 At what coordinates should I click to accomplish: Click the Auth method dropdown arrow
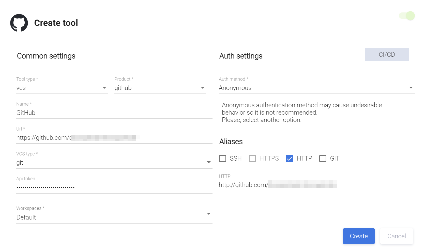[411, 88]
